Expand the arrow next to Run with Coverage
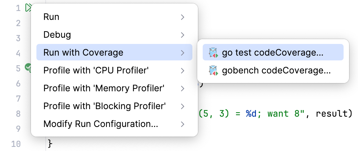 tap(183, 53)
